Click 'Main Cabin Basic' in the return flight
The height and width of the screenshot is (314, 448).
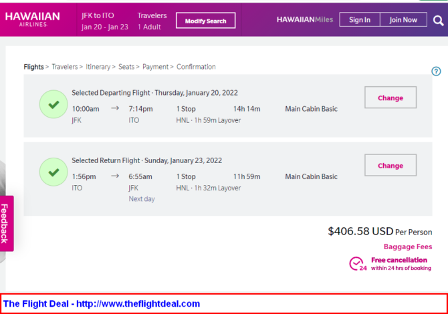(311, 176)
